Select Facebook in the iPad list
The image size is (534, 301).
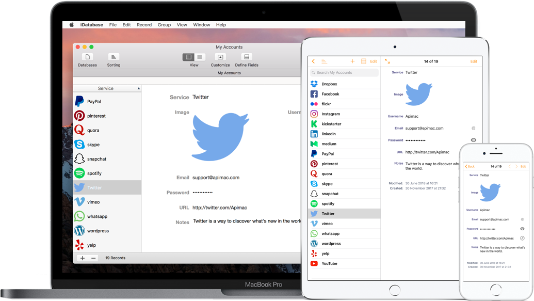coord(344,94)
